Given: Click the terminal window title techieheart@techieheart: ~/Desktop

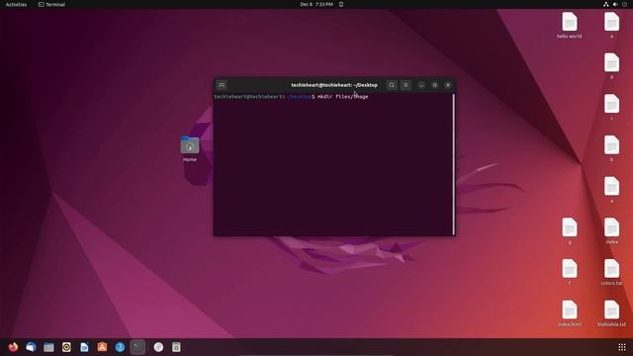Looking at the screenshot, I should [x=334, y=85].
